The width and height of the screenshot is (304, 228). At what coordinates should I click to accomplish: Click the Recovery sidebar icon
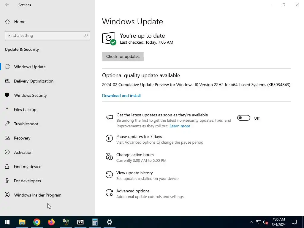point(7,138)
